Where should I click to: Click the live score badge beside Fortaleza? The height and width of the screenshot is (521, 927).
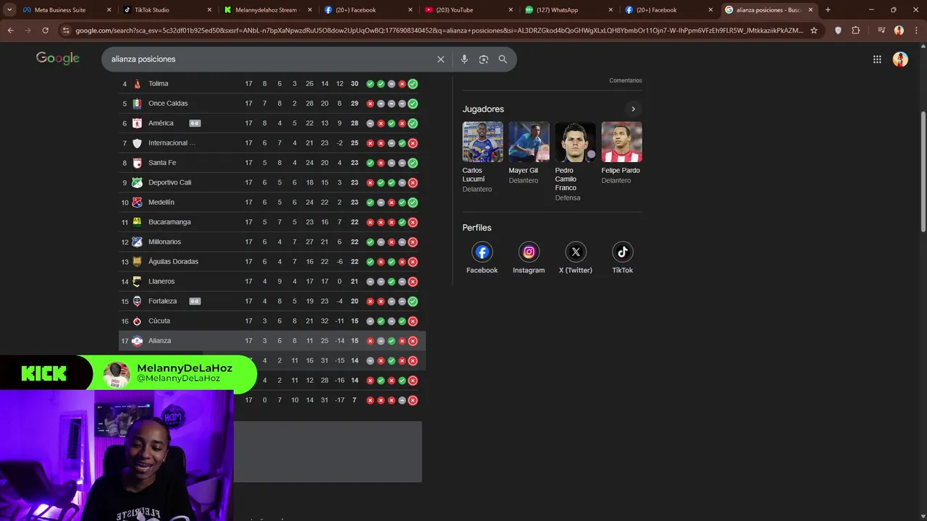pyautogui.click(x=195, y=301)
